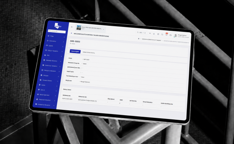Image resolution: width=234 pixels, height=144 pixels.
Task: Click the top bar search box
Action: [x=141, y=33]
